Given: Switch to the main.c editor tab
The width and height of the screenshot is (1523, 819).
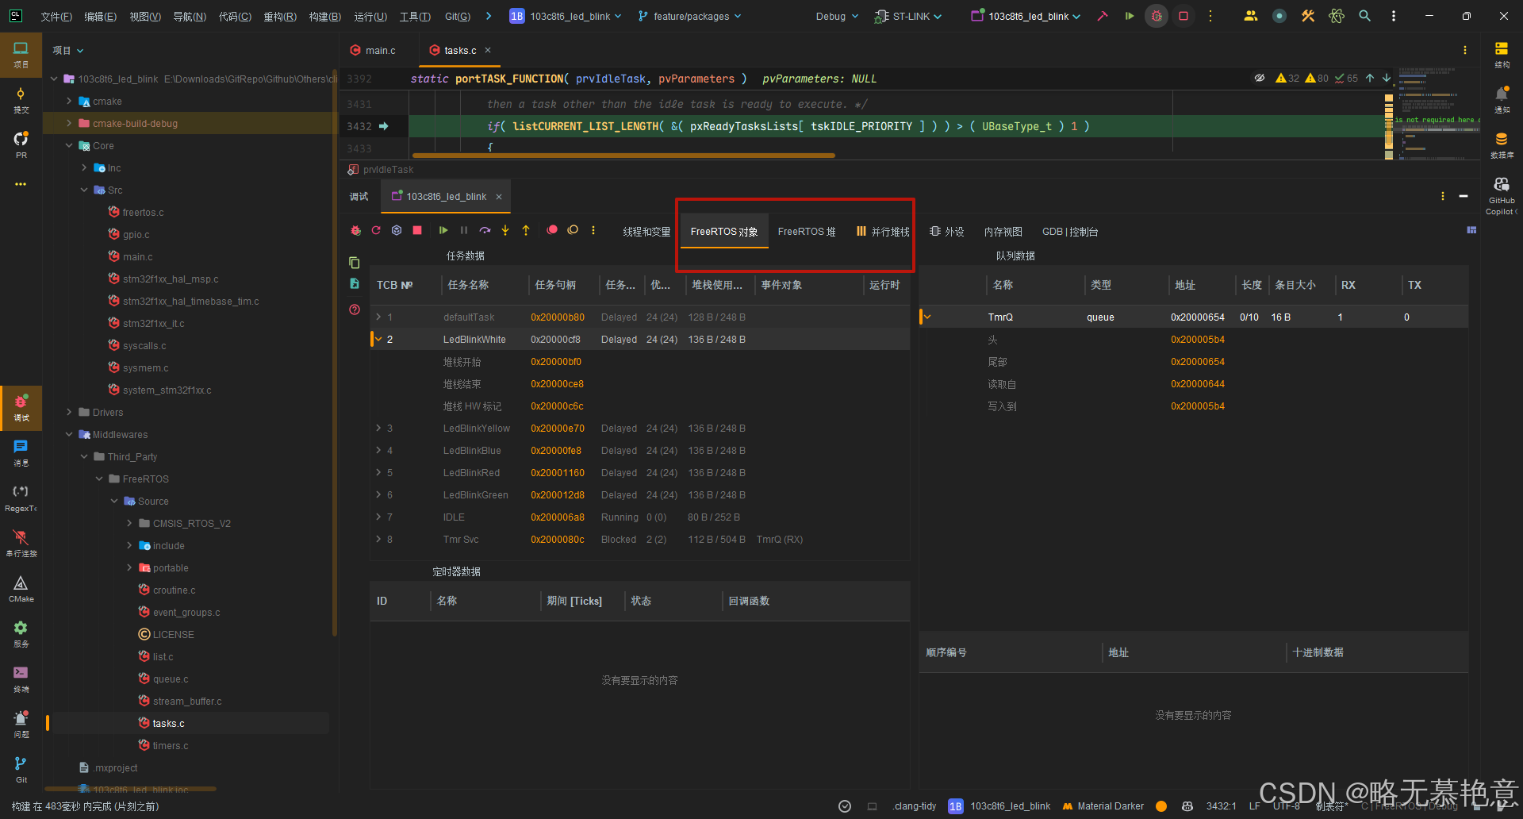Looking at the screenshot, I should coord(372,50).
